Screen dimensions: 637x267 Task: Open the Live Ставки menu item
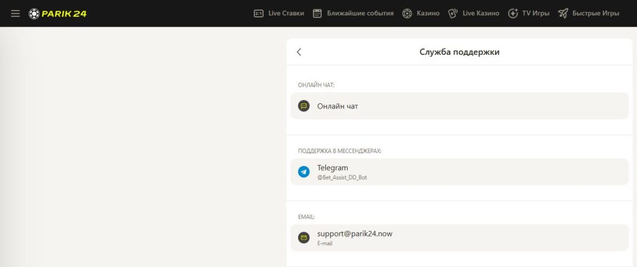point(286,13)
